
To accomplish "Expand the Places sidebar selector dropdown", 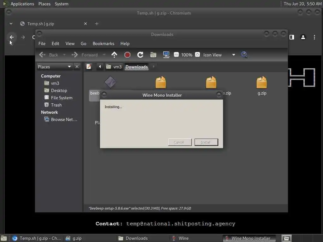I will (54, 67).
